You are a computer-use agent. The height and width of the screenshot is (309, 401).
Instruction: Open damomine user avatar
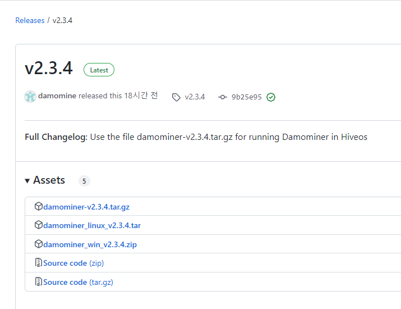pos(30,97)
